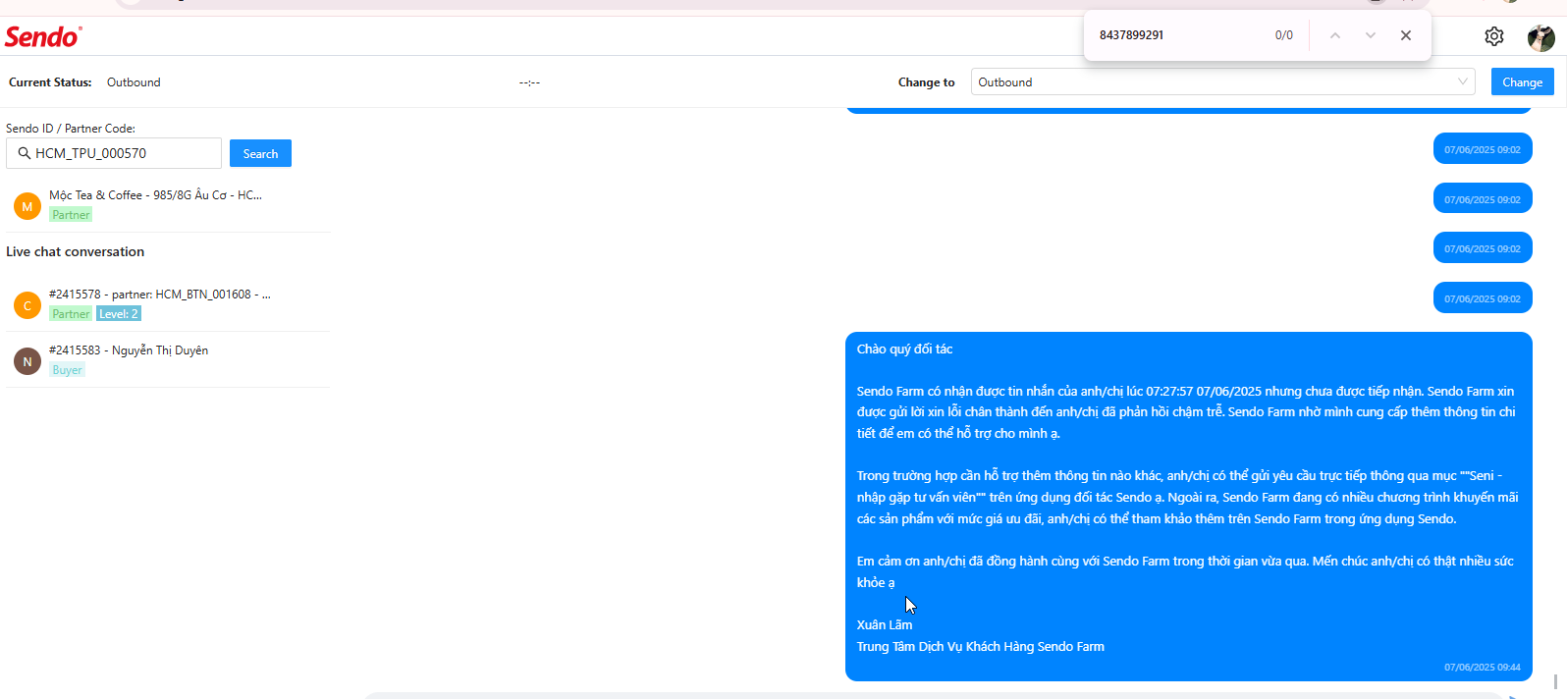Go to next find result arrow
The image size is (1567, 699).
pos(1370,35)
